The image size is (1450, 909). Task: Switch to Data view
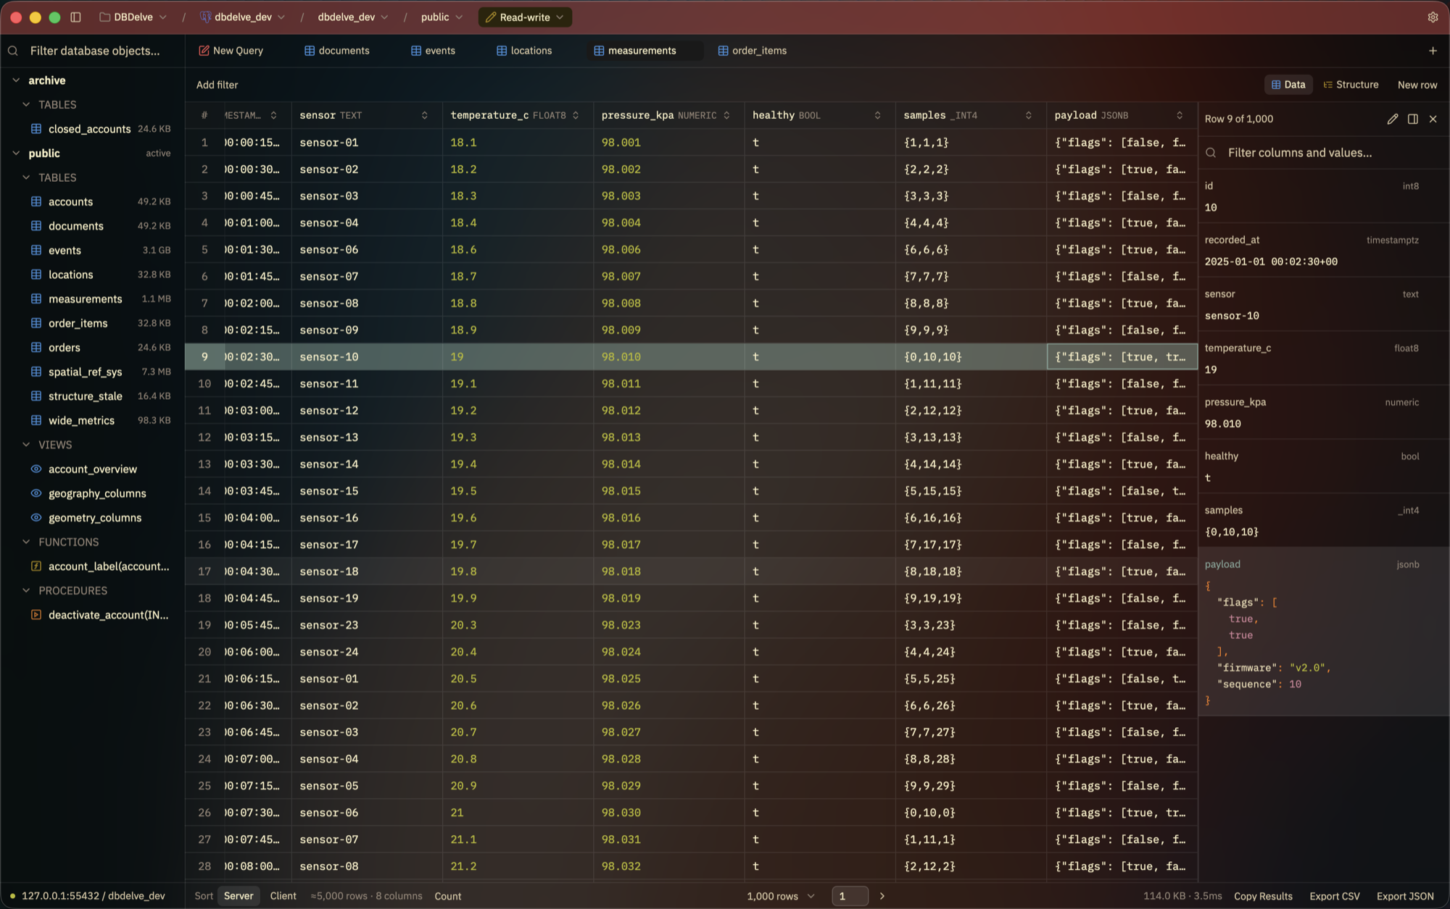(1288, 85)
